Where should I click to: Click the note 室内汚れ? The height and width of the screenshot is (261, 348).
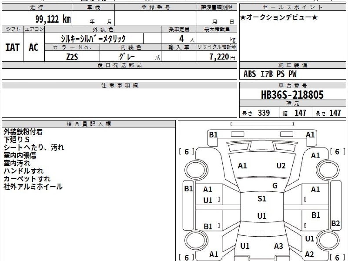pos(17,163)
